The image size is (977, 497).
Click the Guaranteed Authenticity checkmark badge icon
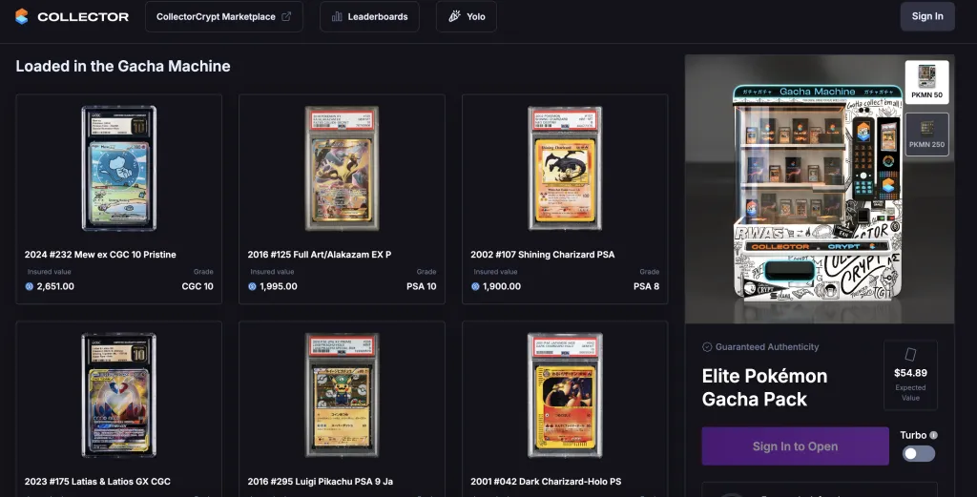click(707, 347)
